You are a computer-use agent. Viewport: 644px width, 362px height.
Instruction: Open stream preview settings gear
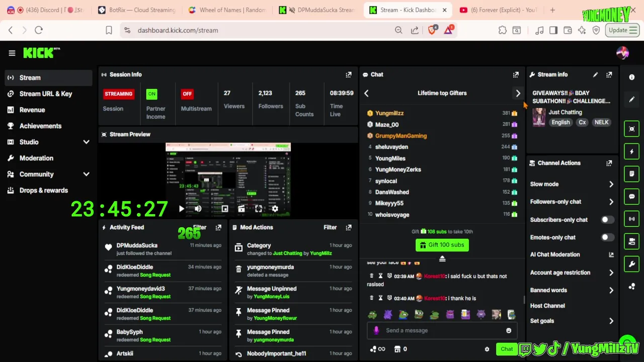[275, 209]
